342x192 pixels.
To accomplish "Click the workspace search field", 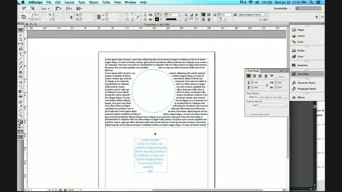I will tap(308, 9).
